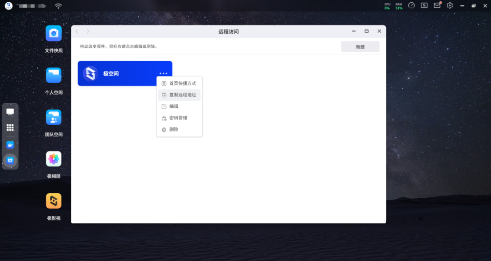Click the Wi-Fi status icon
The image size is (491, 261).
pos(58,6)
